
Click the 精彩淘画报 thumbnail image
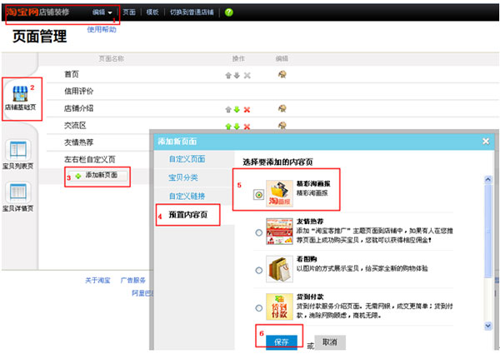[279, 193]
